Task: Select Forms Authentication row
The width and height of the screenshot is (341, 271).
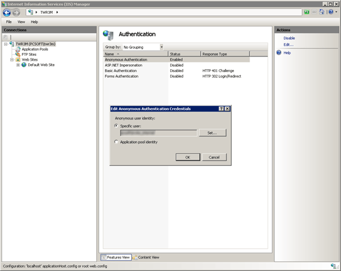Action: click(176, 76)
